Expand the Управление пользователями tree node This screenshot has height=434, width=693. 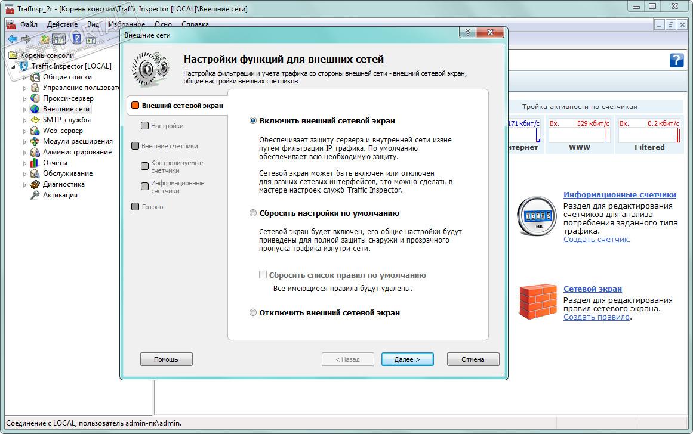[24, 88]
